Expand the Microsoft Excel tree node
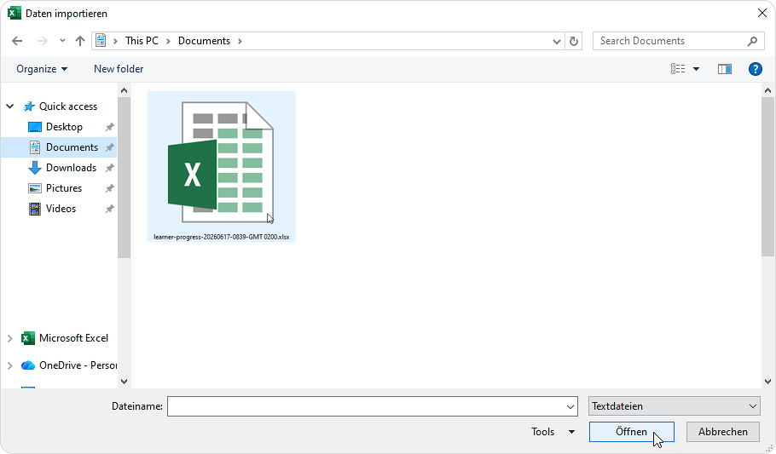The width and height of the screenshot is (776, 454). pyautogui.click(x=9, y=338)
